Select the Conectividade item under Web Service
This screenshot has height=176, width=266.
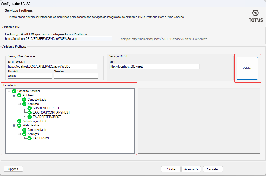tap(37, 130)
